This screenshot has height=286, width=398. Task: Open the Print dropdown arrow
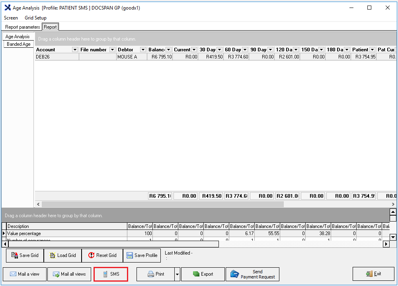pyautogui.click(x=177, y=274)
